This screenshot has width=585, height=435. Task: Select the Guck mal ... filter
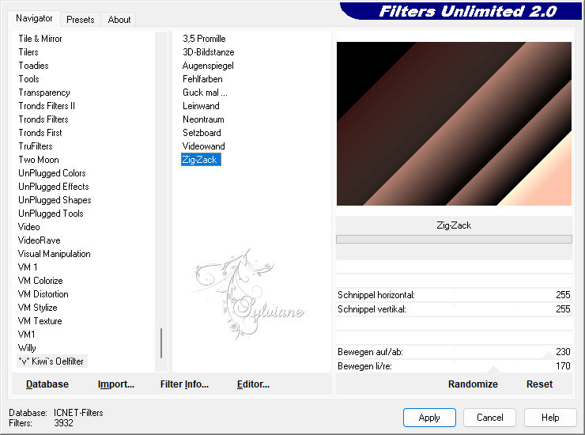pyautogui.click(x=205, y=93)
